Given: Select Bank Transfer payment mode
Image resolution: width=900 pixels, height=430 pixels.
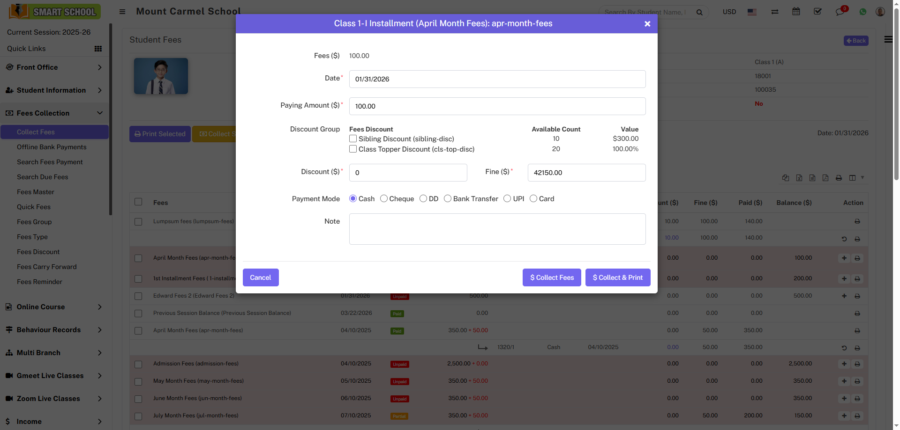Looking at the screenshot, I should (448, 199).
